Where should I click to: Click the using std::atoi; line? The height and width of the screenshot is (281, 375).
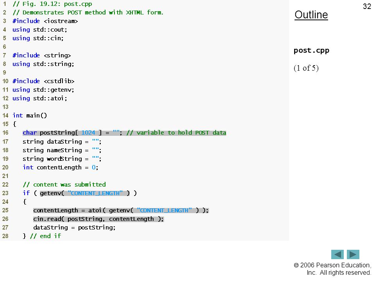coord(40,98)
